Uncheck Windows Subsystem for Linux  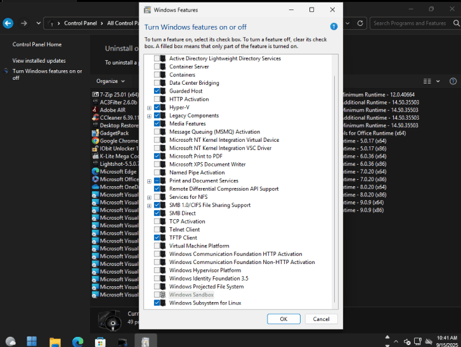pyautogui.click(x=157, y=303)
